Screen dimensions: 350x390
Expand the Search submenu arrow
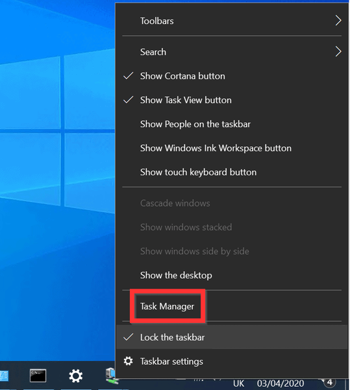pos(338,52)
